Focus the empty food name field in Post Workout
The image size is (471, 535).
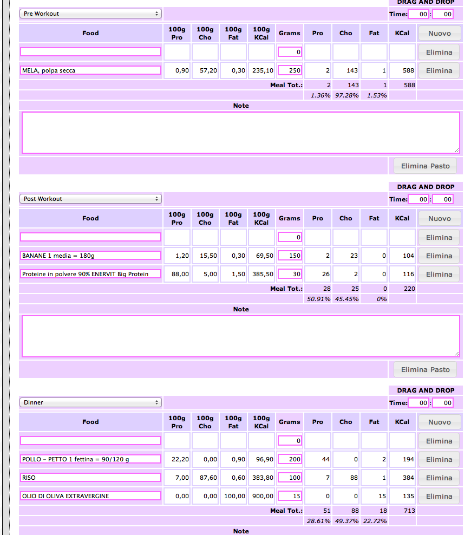[x=90, y=237]
